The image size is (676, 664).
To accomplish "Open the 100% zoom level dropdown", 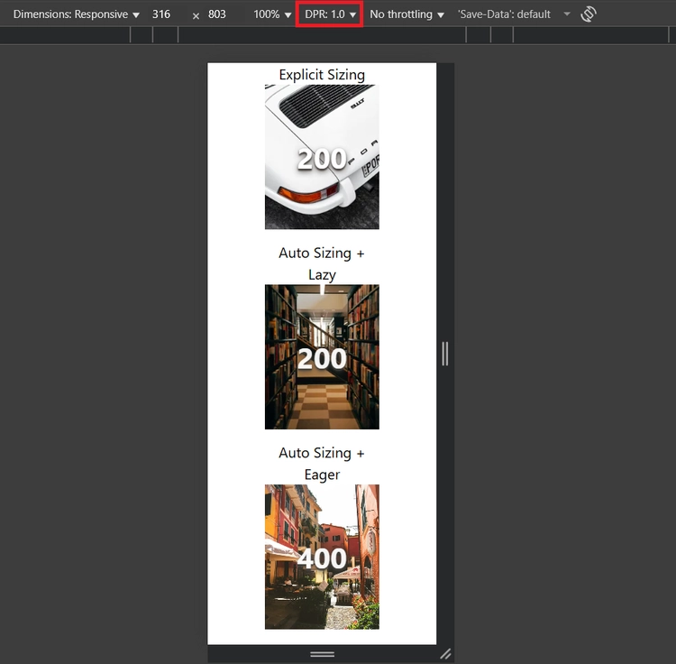I will click(x=272, y=14).
